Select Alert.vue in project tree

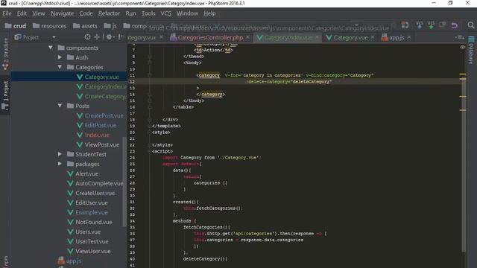(x=83, y=173)
